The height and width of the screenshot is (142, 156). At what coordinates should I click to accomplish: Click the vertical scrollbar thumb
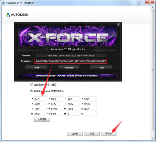tap(152, 70)
